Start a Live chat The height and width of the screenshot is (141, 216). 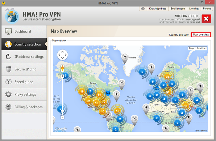(194, 9)
